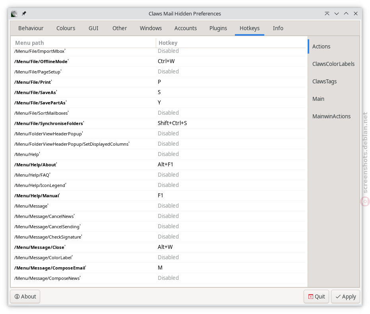Select the /Menu/Message row
This screenshot has width=370, height=314.
[x=159, y=206]
